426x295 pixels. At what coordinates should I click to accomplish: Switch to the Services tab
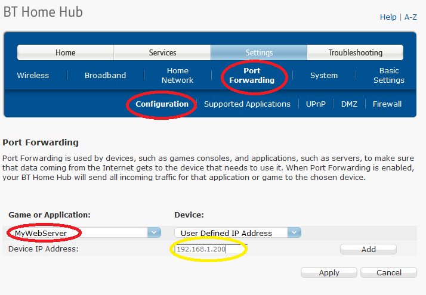162,52
